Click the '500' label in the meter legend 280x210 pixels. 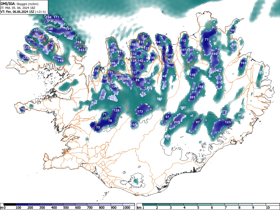coord(66,208)
